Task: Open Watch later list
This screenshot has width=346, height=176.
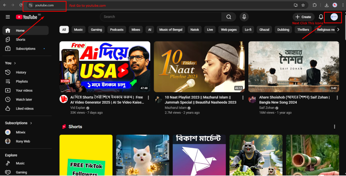Action: (25, 99)
